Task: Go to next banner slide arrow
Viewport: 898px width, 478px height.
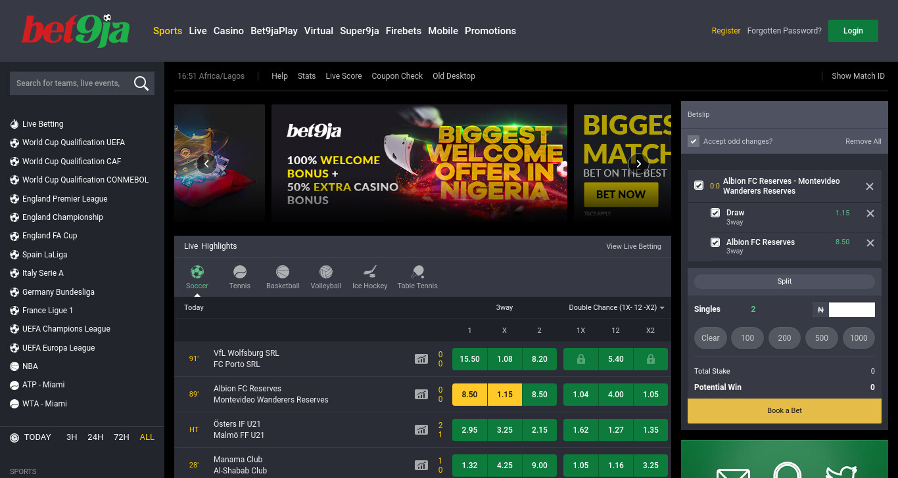Action: click(638, 163)
